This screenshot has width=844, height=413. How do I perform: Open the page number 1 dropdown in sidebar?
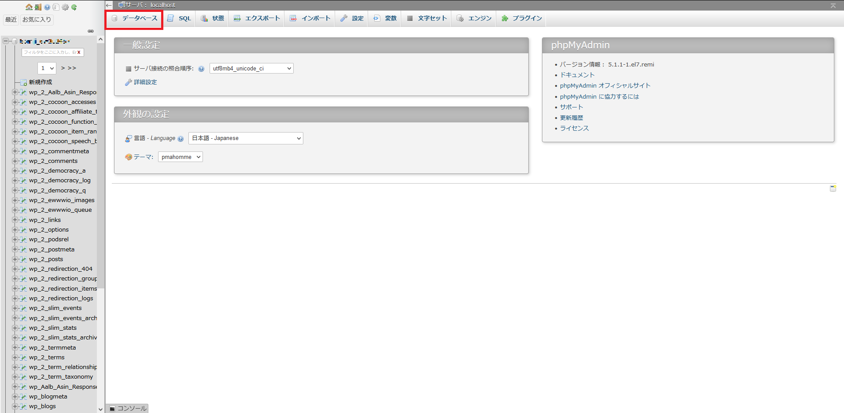coord(47,68)
